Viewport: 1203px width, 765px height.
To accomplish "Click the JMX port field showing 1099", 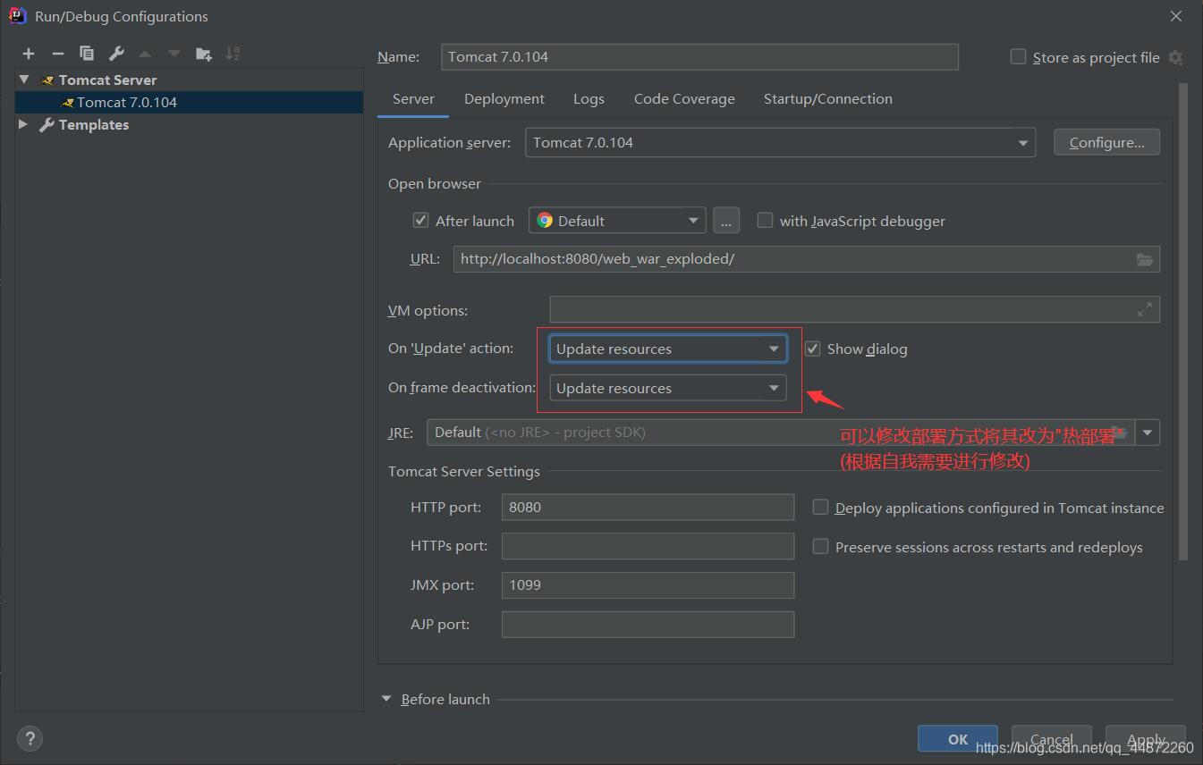I will (x=648, y=585).
